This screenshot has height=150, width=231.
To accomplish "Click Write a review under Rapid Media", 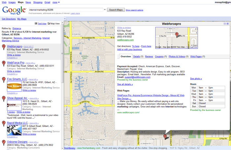I will point(29,134).
